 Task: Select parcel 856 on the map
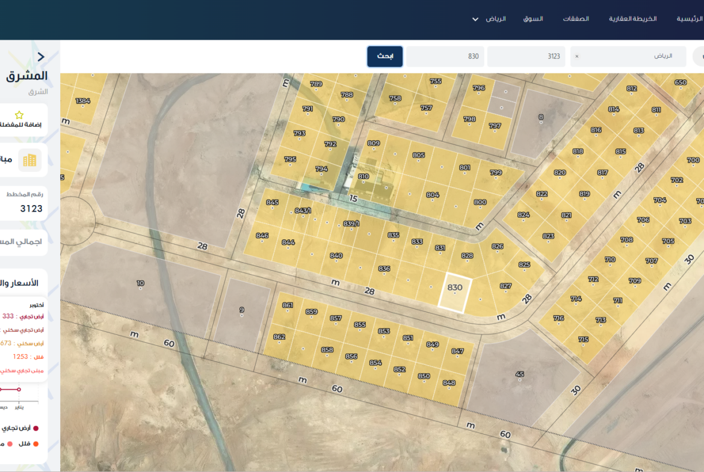pos(351,357)
